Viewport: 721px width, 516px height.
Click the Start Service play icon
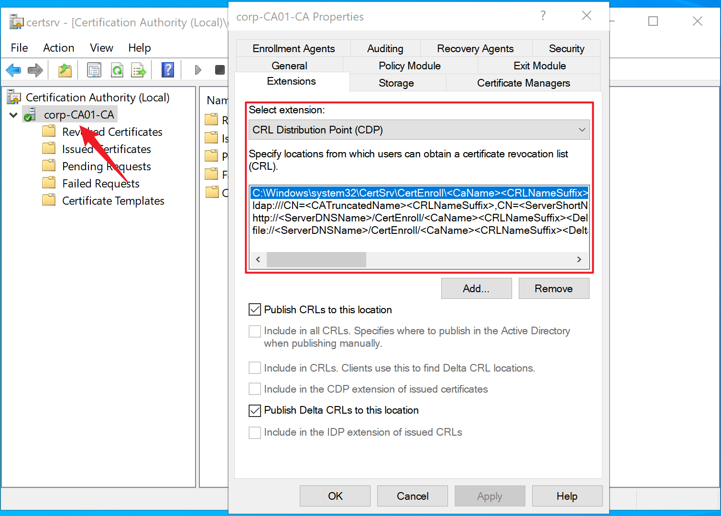pos(198,70)
